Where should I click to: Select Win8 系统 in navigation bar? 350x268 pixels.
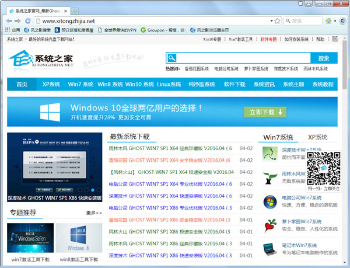click(x=110, y=84)
